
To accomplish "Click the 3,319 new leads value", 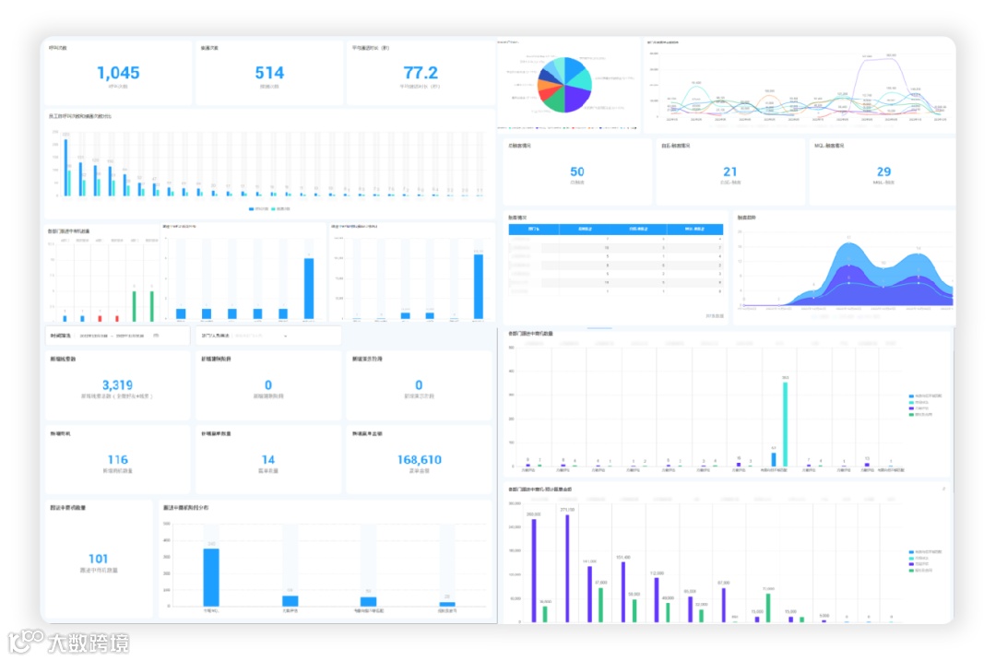I will 117,384.
